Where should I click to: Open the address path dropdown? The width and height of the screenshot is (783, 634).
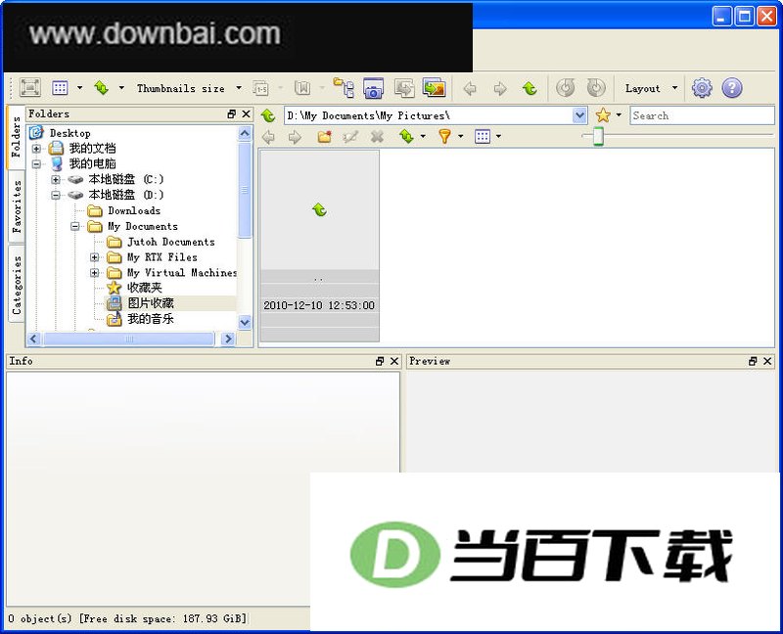[579, 115]
